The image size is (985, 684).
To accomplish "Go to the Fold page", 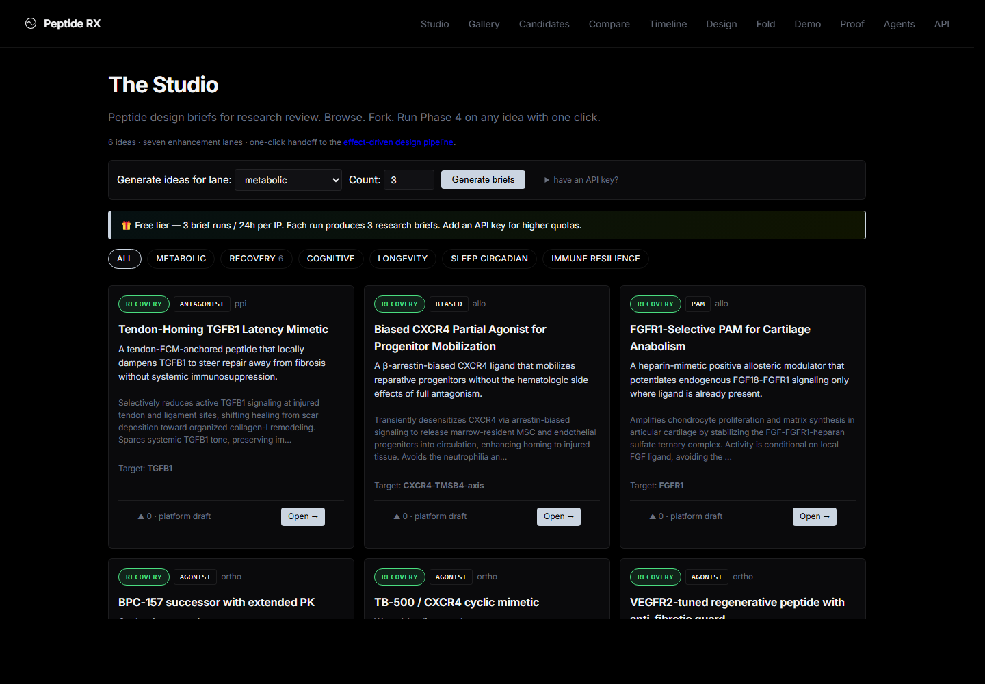I will [x=766, y=24].
